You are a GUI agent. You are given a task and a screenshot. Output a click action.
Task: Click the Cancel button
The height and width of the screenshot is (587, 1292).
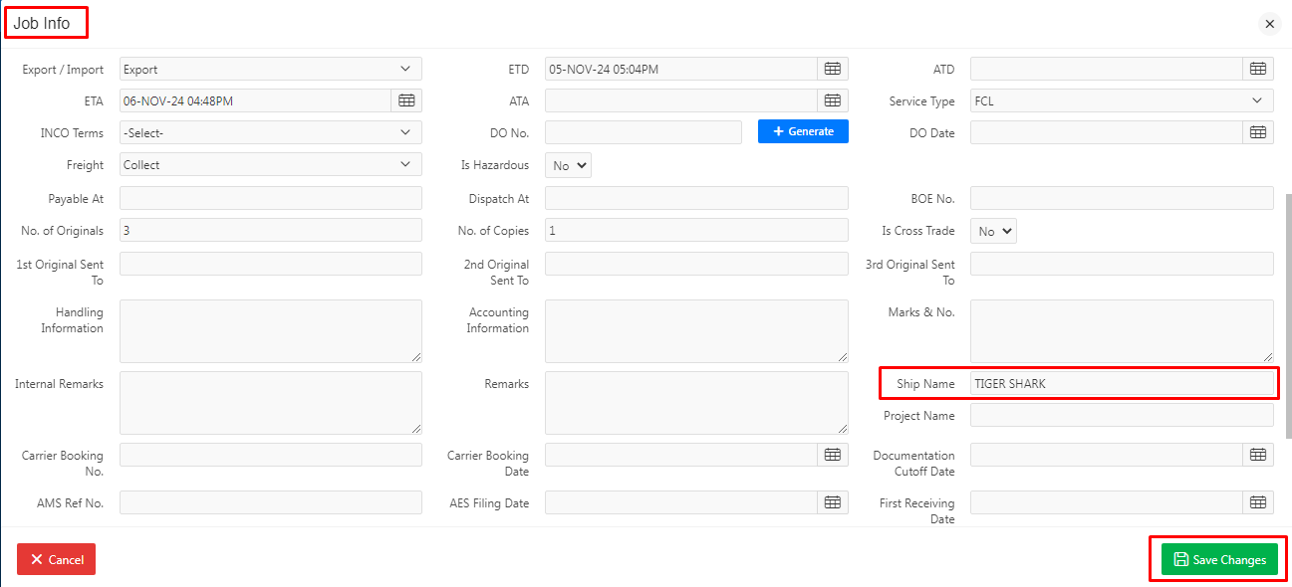pos(57,559)
